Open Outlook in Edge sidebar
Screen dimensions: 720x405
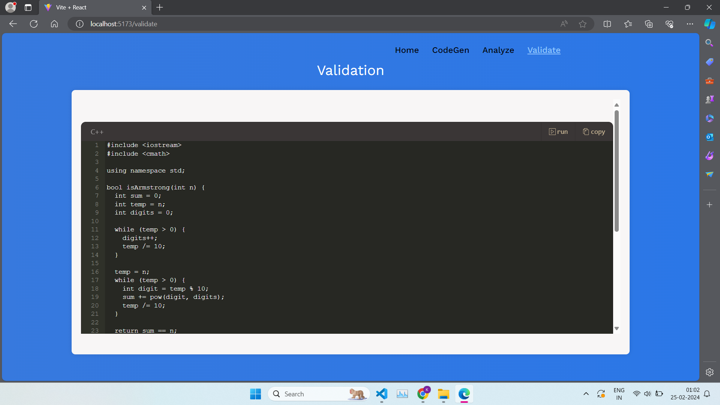(709, 137)
